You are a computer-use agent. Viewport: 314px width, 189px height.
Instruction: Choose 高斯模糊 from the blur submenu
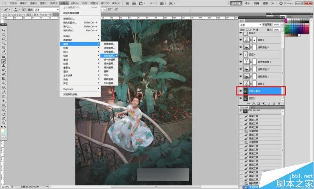point(109,56)
